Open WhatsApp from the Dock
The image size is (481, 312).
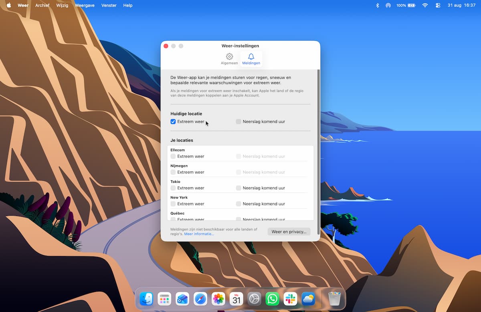[273, 299]
